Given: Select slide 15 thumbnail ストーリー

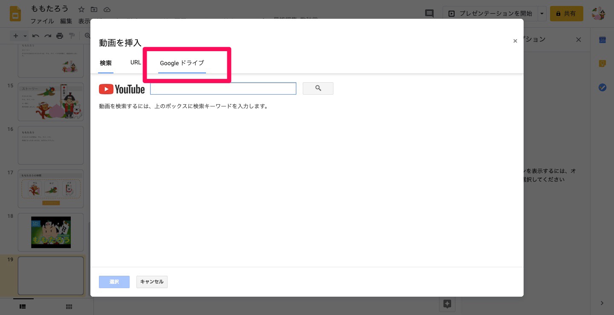Looking at the screenshot, I should tap(51, 102).
